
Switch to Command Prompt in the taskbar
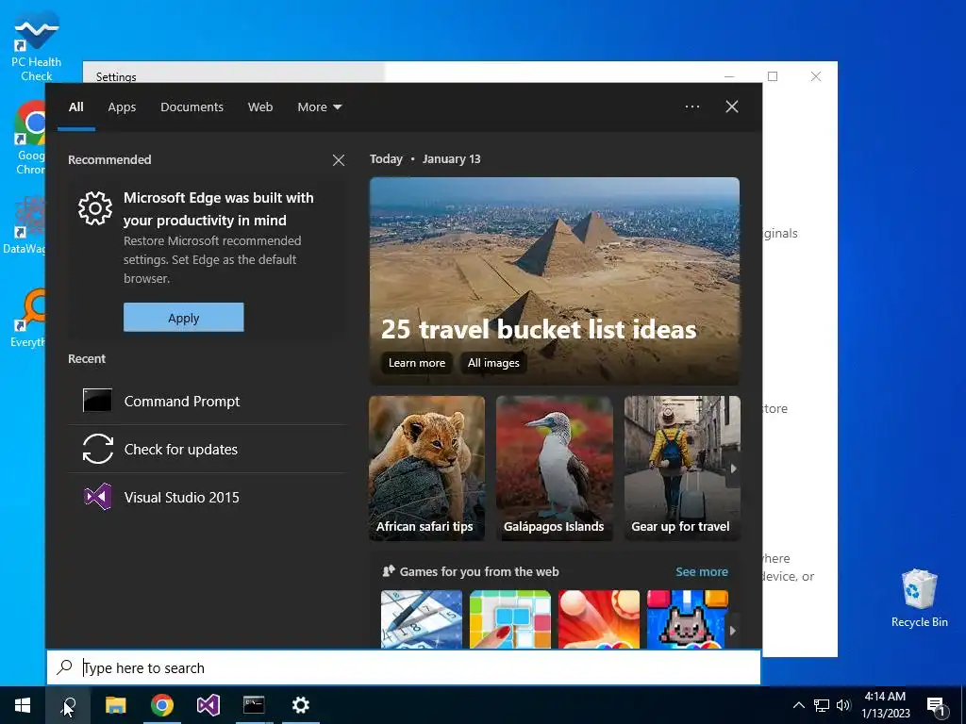pyautogui.click(x=254, y=705)
